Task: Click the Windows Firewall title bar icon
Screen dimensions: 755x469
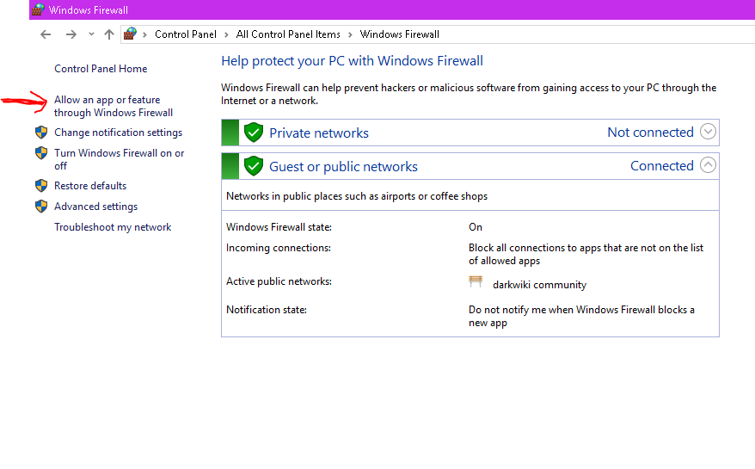Action: point(38,9)
